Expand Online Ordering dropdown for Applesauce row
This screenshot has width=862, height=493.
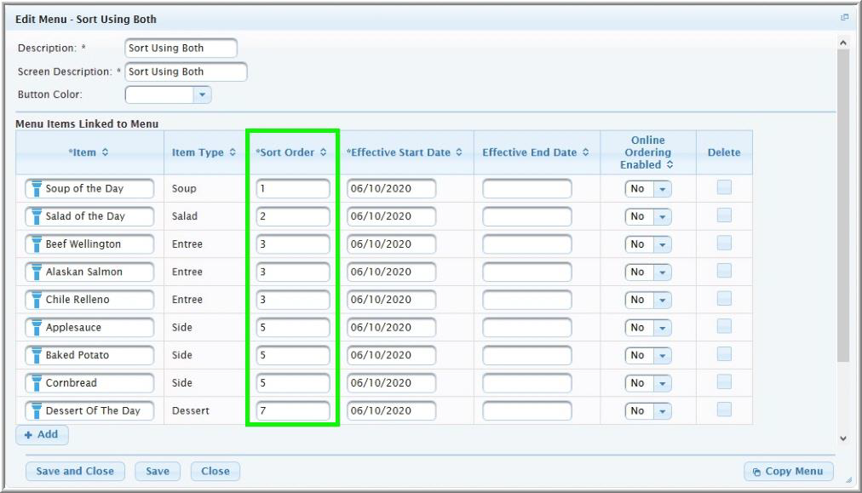pos(662,328)
